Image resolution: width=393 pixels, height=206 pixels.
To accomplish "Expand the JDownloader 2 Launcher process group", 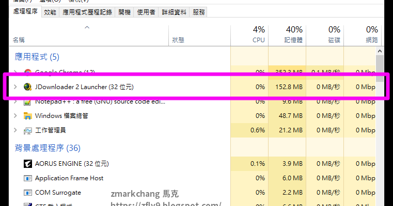I will point(15,87).
